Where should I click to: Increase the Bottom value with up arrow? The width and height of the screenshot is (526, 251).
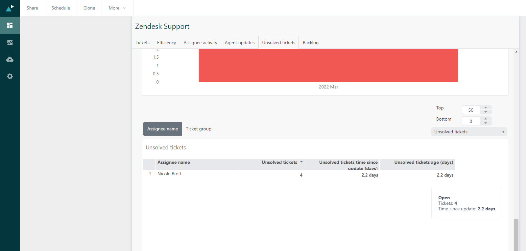(486, 119)
